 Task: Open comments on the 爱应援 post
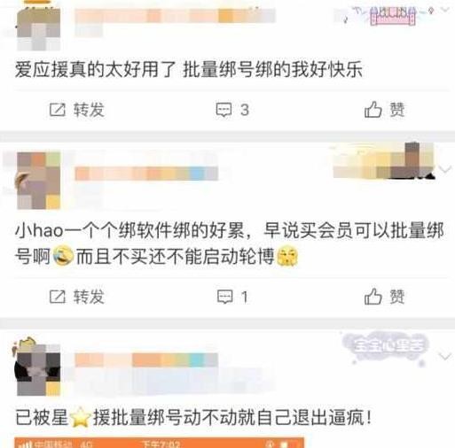[232, 110]
